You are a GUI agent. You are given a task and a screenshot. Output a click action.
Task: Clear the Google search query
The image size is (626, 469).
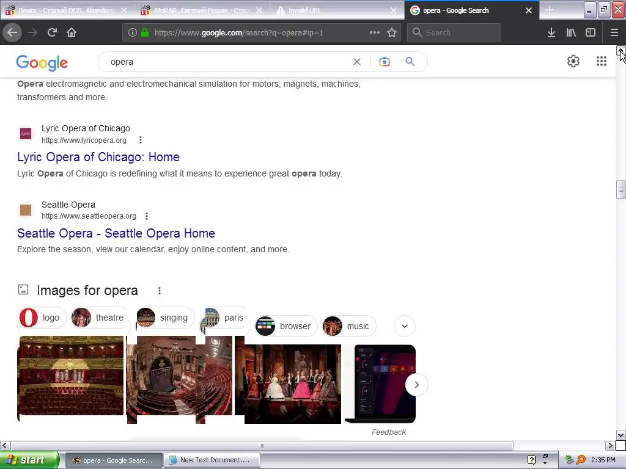coord(356,62)
